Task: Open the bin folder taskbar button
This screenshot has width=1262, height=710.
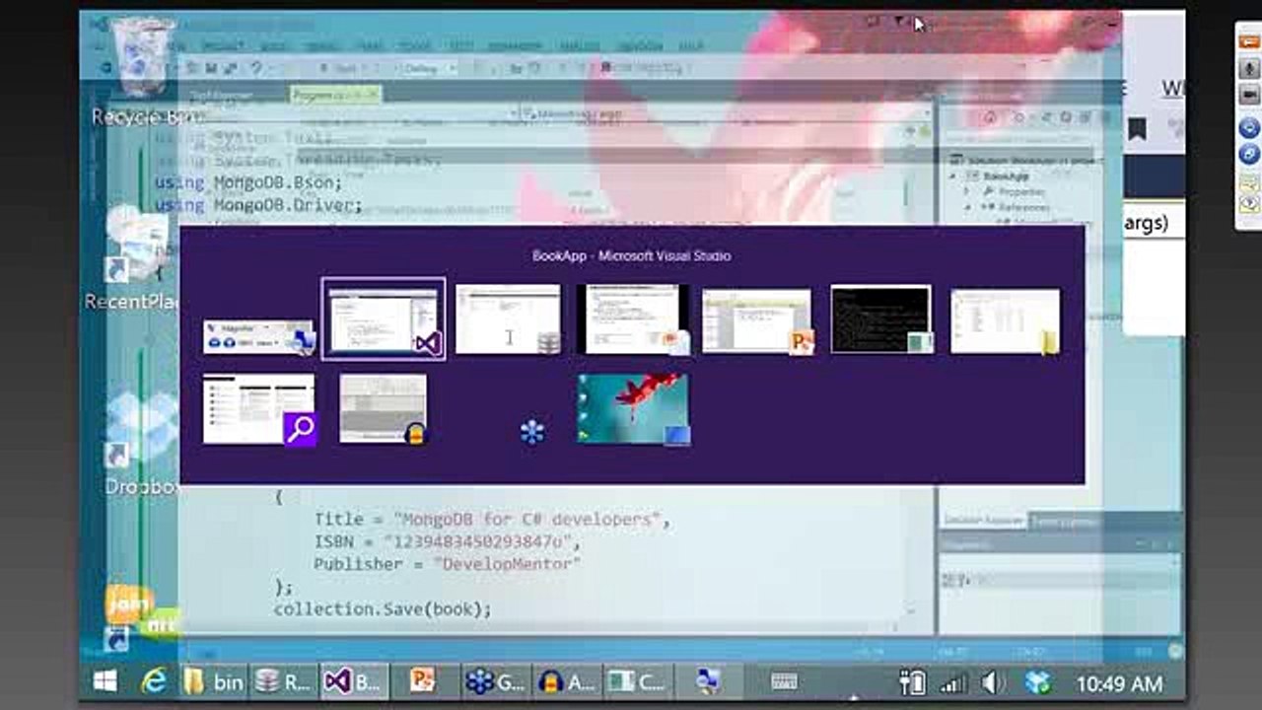Action: tap(213, 681)
